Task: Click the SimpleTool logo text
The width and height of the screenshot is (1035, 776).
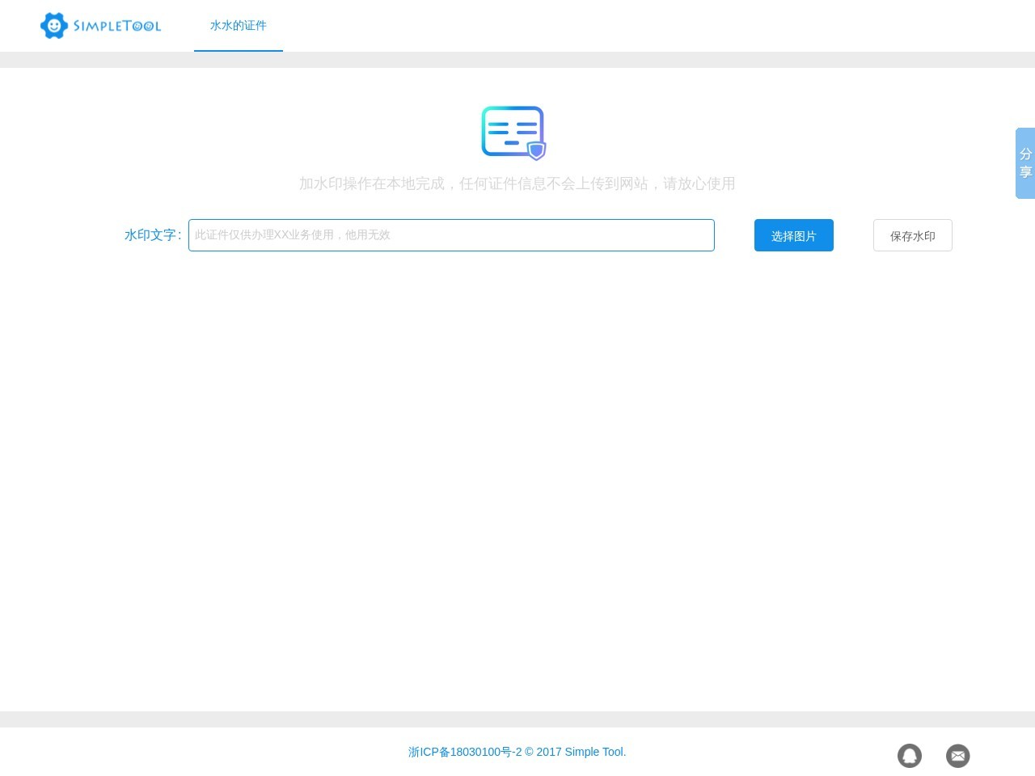Action: (x=117, y=26)
